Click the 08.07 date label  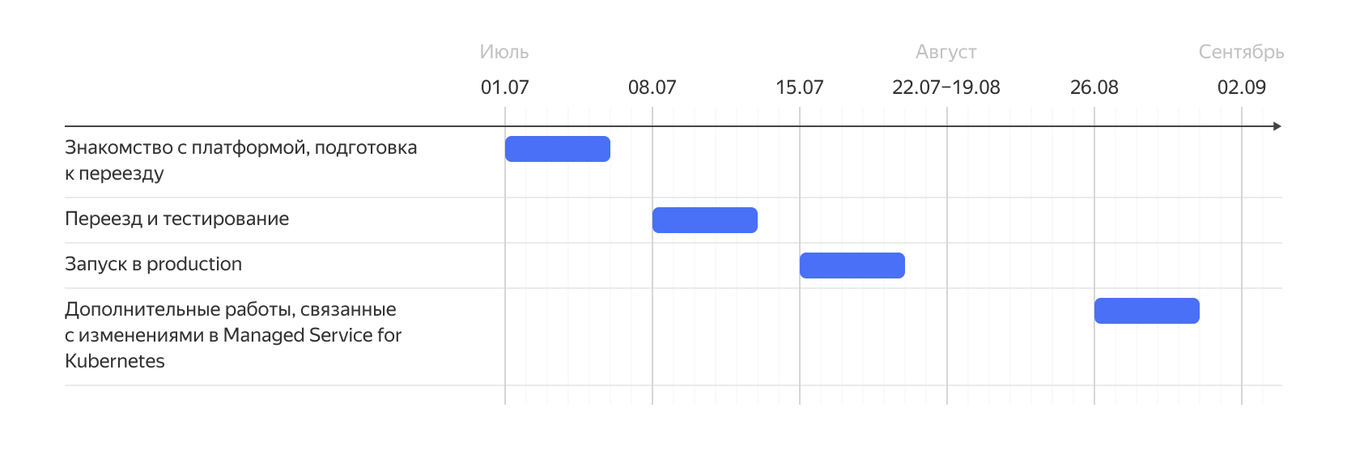(x=652, y=87)
